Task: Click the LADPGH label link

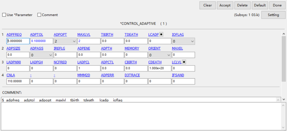Action: 36,62
